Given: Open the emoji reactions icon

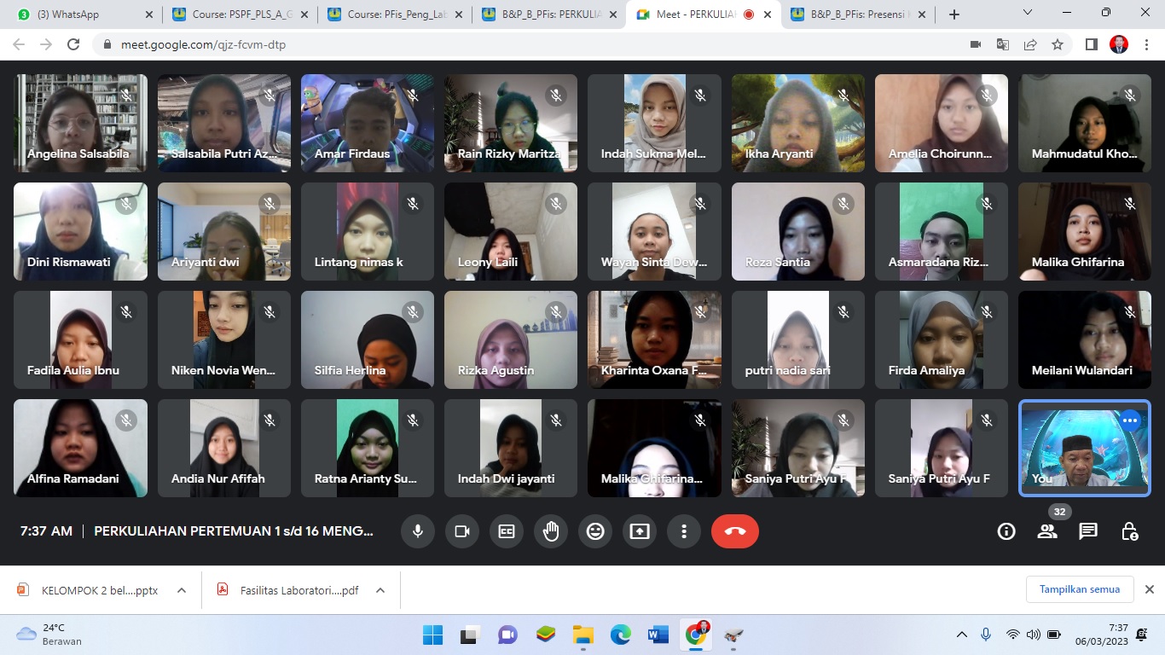Looking at the screenshot, I should click(595, 531).
